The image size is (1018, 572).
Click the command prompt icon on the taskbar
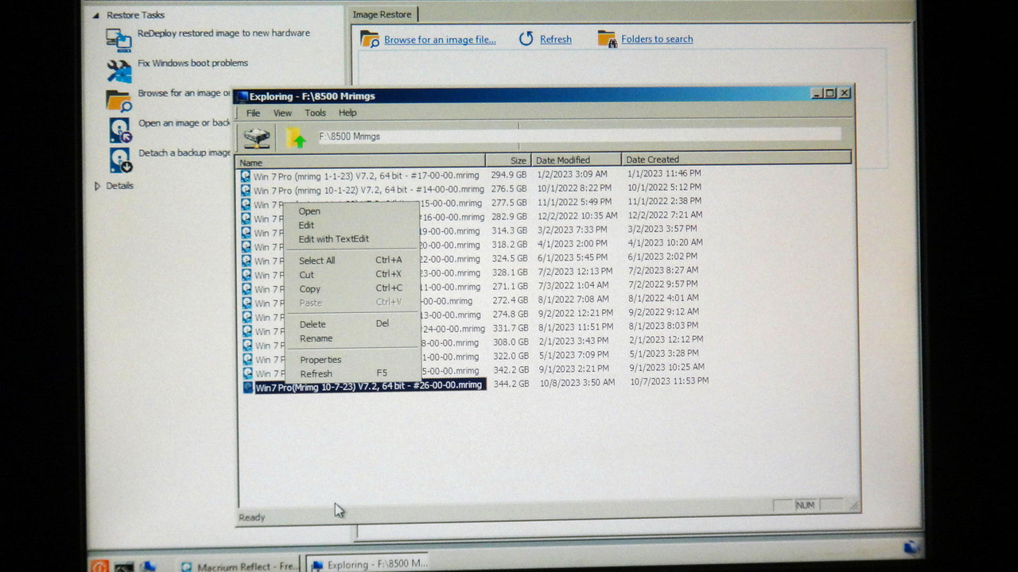123,566
